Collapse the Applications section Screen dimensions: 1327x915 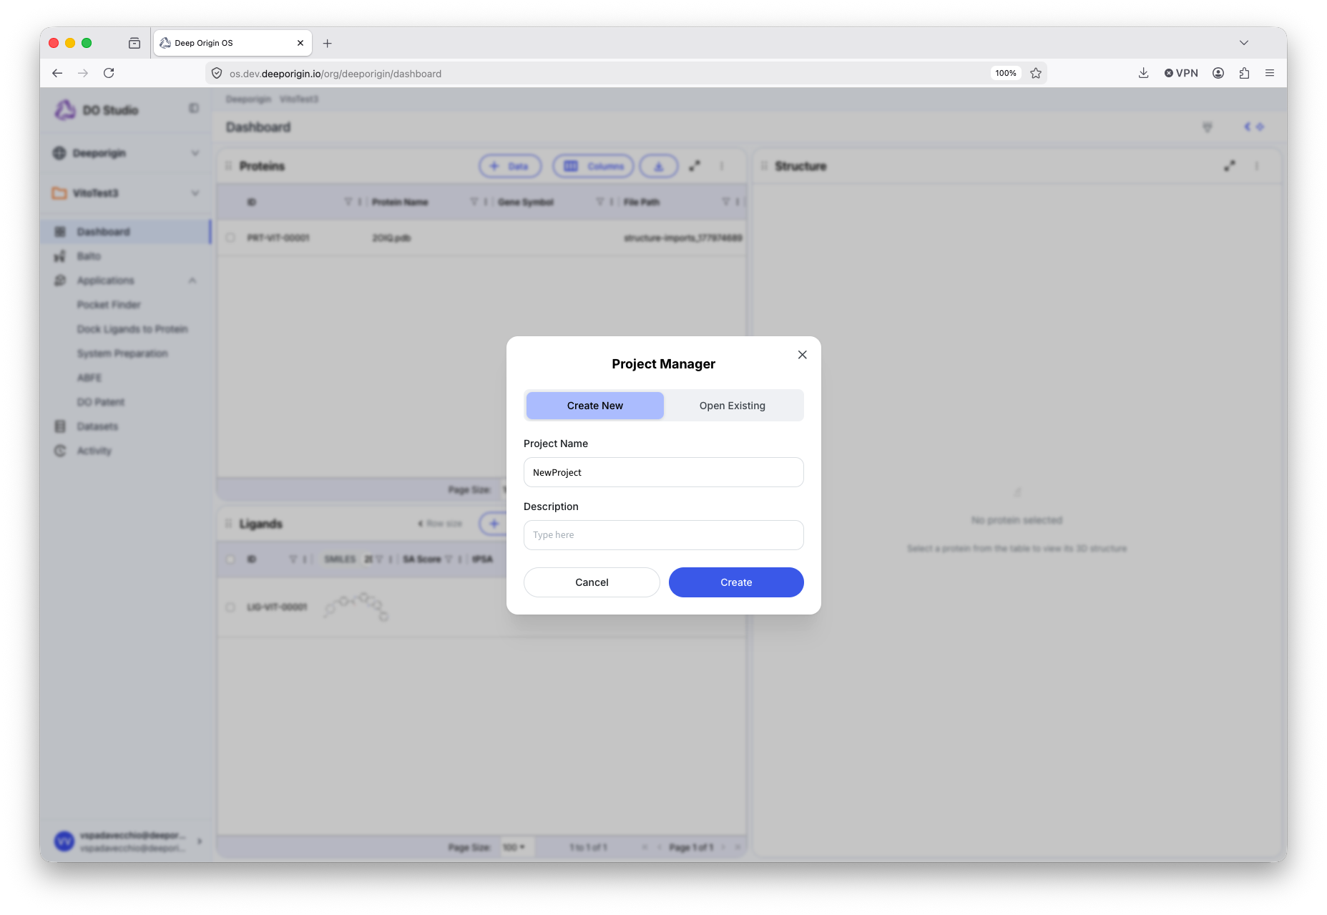192,280
